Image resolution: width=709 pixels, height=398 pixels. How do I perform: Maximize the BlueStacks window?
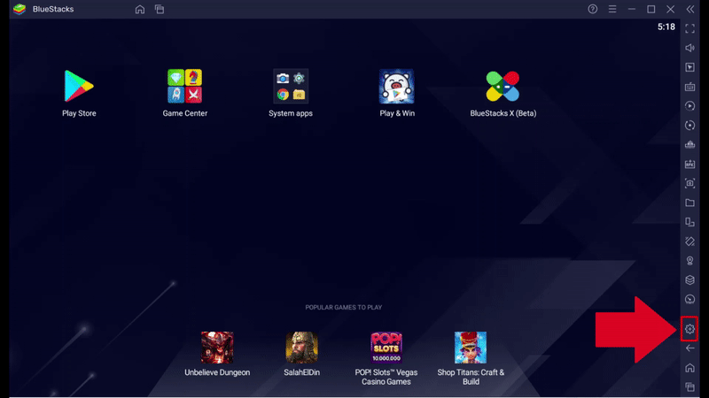651,9
